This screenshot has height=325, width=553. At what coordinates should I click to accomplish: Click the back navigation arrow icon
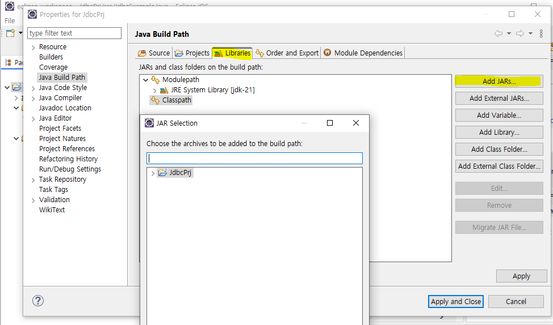coord(498,33)
